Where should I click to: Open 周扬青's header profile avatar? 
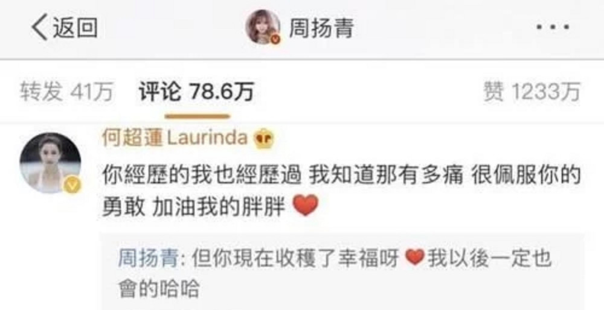coord(263,27)
